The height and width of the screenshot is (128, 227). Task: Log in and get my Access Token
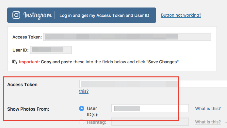click(x=82, y=15)
